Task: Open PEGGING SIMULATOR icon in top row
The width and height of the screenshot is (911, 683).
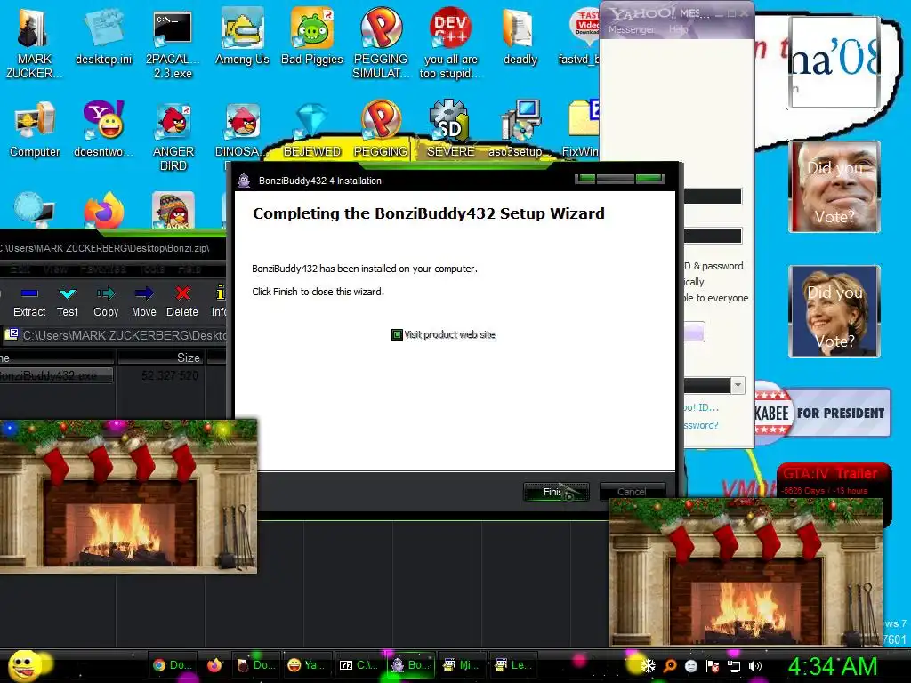Action: [381, 42]
